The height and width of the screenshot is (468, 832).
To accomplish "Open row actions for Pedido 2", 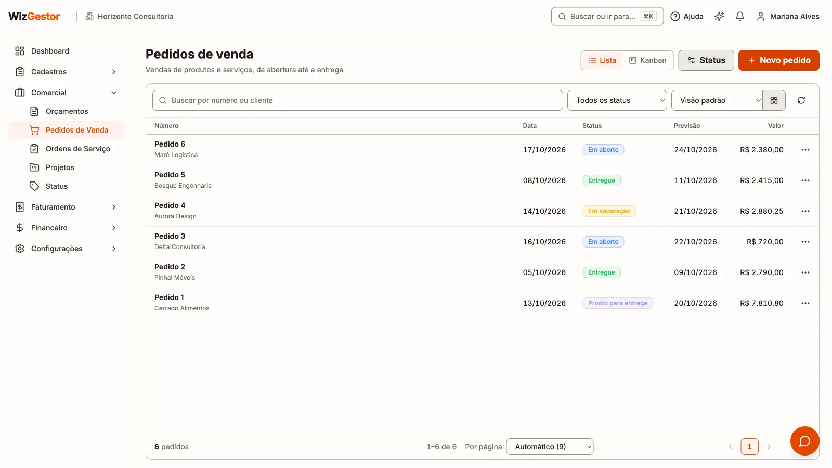I will (x=805, y=272).
